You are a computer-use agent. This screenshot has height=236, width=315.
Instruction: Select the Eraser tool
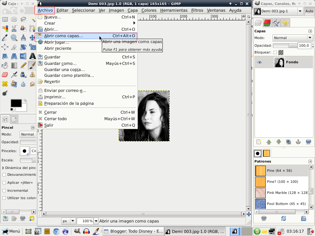click(x=5, y=75)
